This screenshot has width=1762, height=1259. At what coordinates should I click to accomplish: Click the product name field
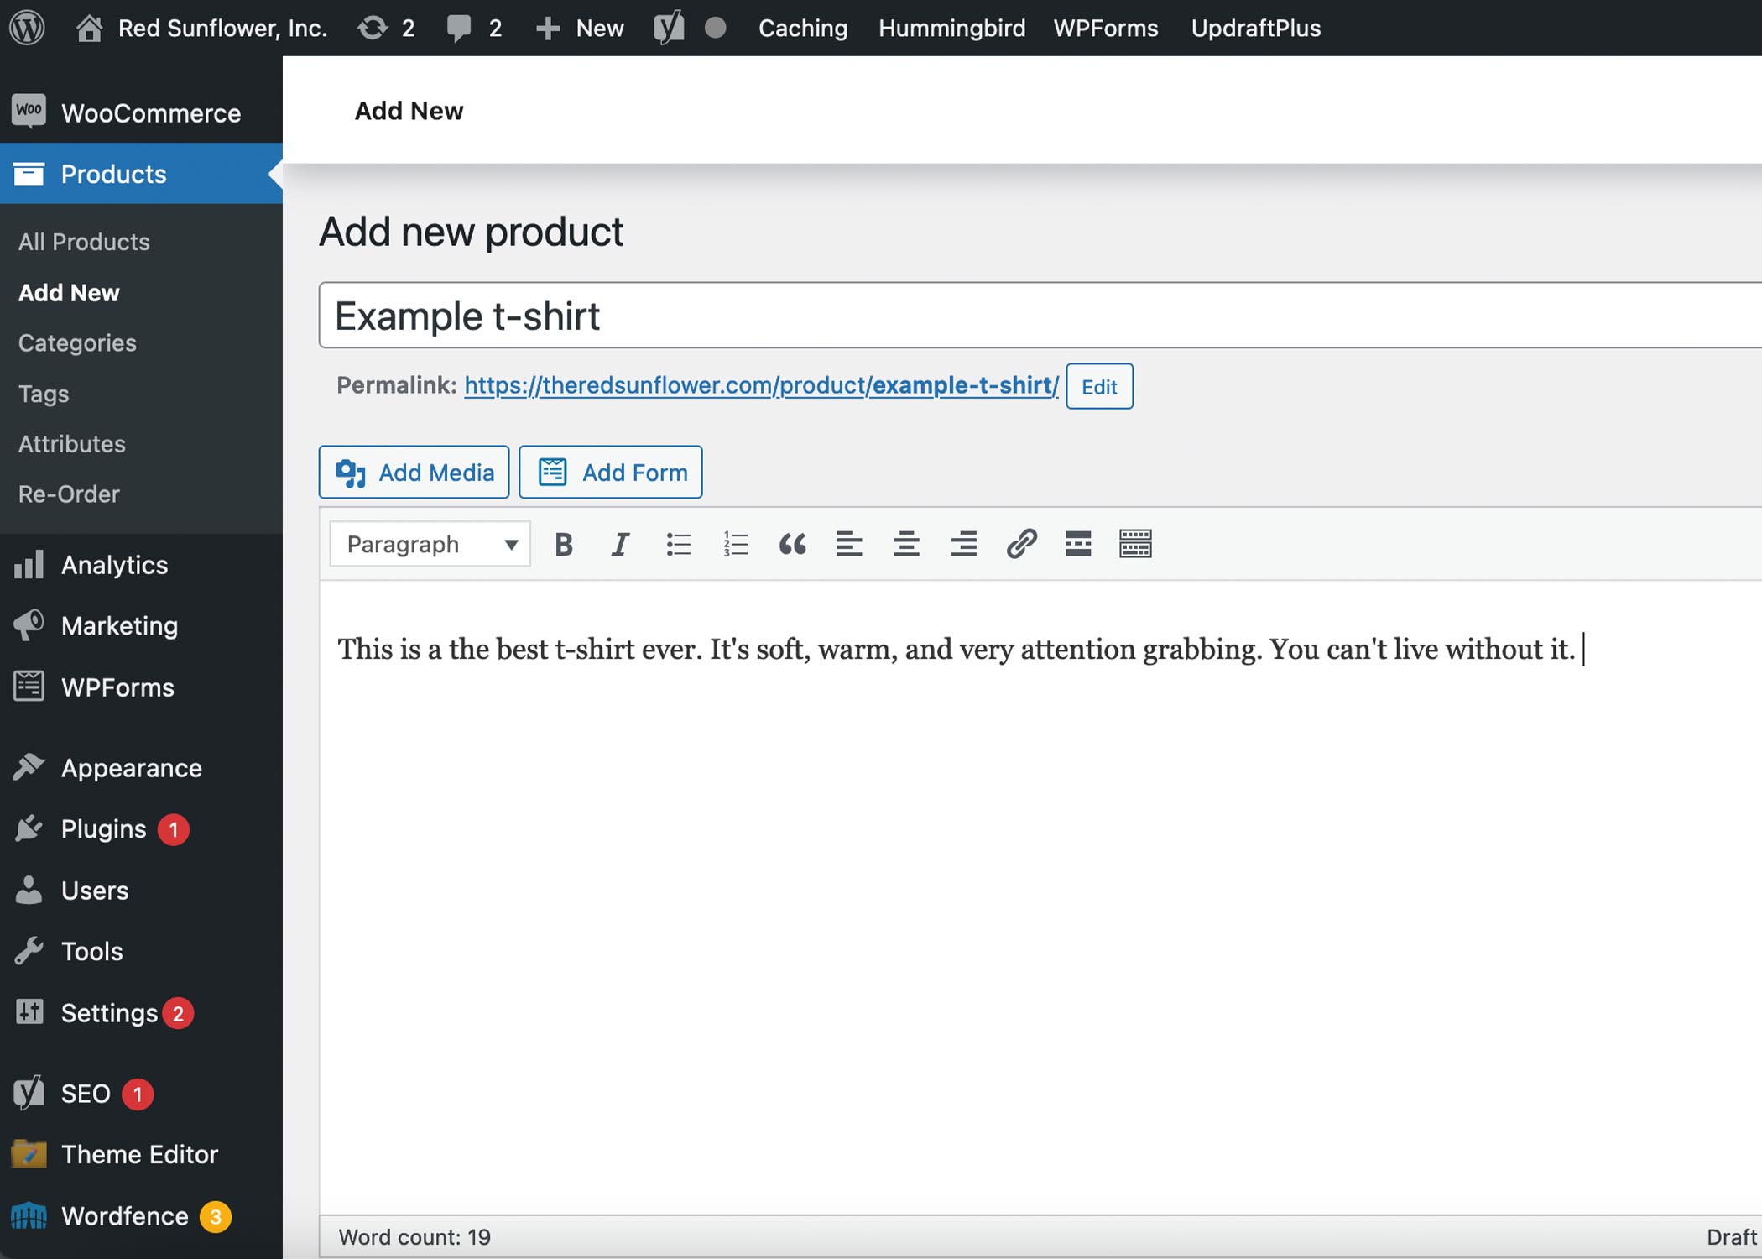click(x=1040, y=316)
